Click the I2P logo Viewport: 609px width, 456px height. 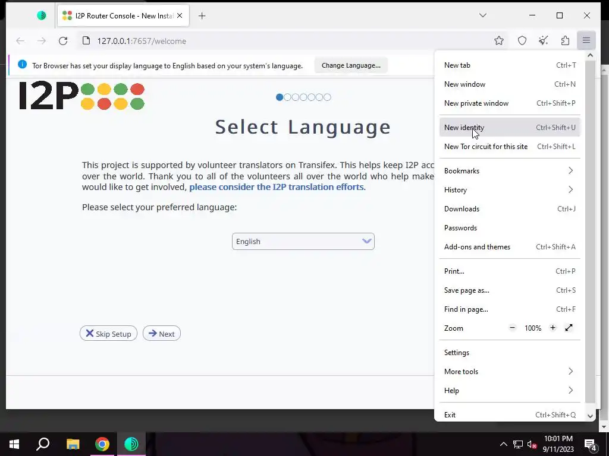coord(82,96)
